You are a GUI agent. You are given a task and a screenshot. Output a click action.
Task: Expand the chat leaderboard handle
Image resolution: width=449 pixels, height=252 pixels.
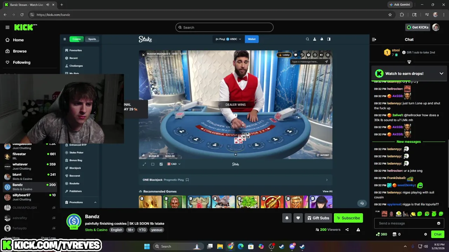[409, 62]
